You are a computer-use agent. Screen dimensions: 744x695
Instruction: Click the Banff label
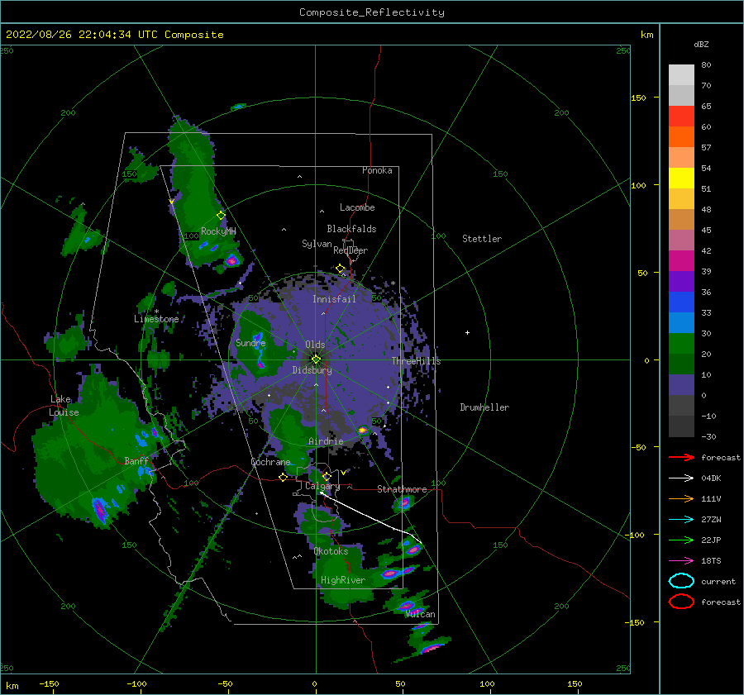(x=136, y=460)
